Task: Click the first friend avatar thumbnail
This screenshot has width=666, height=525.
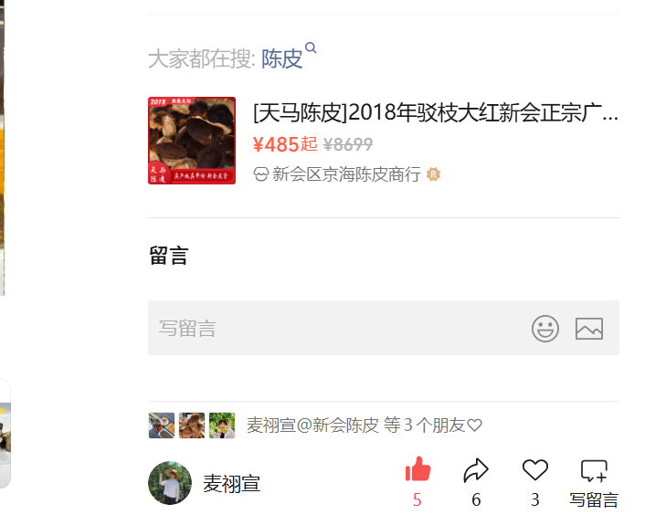Action: (x=162, y=425)
